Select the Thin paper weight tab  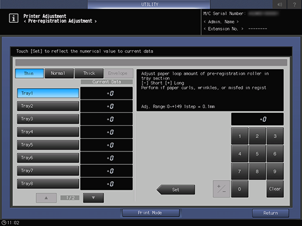29,73
